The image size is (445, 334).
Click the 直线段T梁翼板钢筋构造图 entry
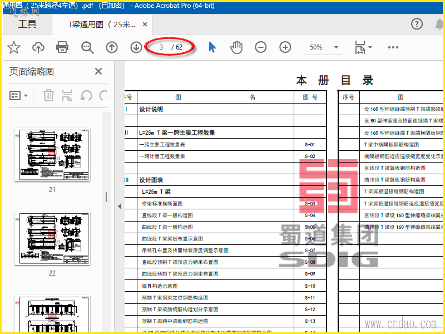tap(395, 168)
